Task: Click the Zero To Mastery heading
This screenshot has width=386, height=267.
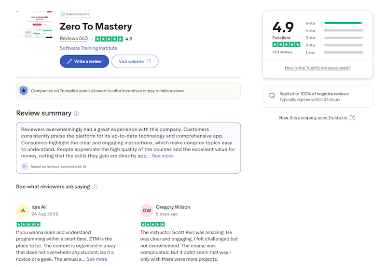Action: (x=96, y=27)
